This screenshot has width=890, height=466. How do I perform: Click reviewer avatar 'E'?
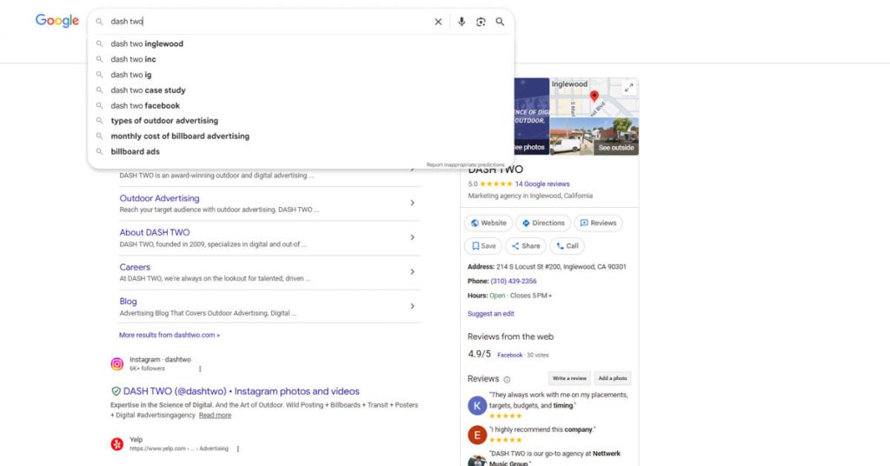click(477, 435)
